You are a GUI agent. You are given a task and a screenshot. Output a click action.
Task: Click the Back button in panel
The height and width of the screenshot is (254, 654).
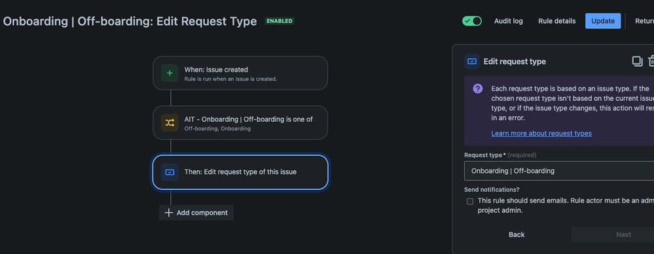pyautogui.click(x=517, y=234)
